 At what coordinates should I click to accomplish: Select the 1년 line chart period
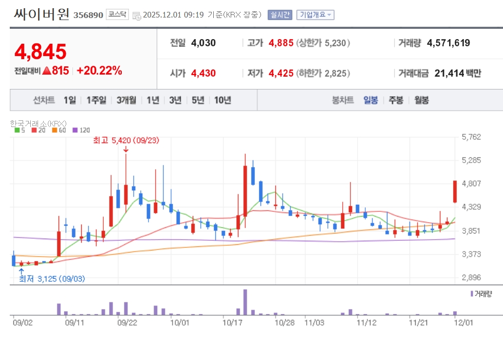[x=153, y=100]
